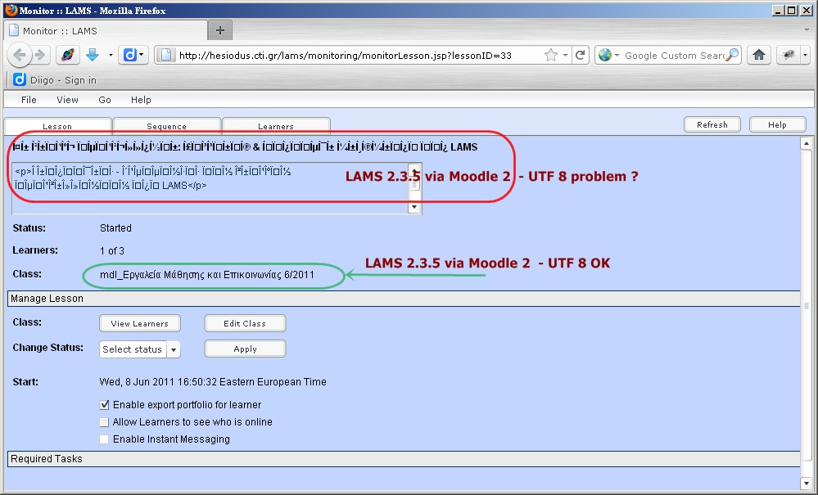Go to Home page icon
This screenshot has height=495, width=818.
(x=759, y=56)
